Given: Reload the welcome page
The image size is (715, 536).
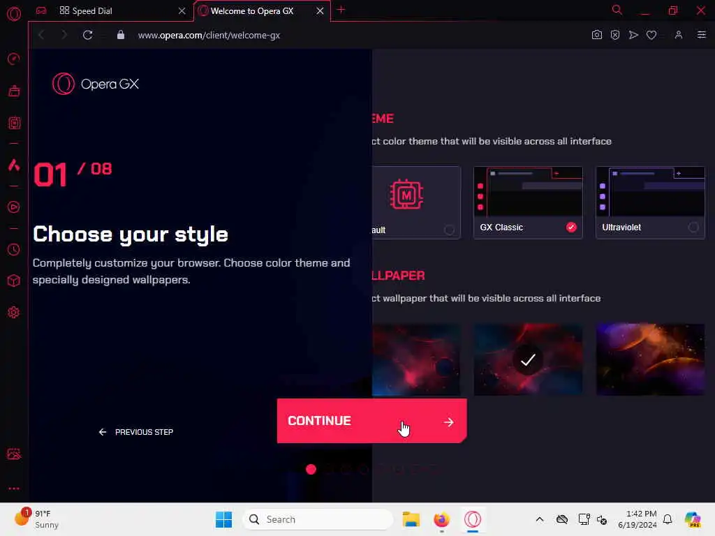Looking at the screenshot, I should 87,35.
